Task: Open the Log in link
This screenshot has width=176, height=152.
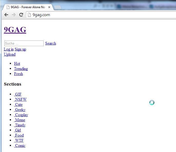Action: 9,49
